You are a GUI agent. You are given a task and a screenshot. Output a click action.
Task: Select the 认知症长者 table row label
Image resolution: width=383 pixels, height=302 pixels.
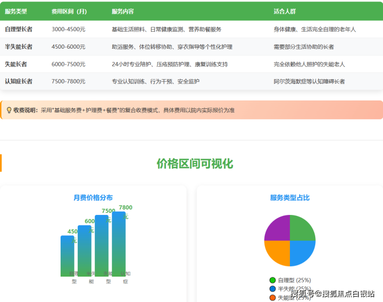[x=19, y=81]
